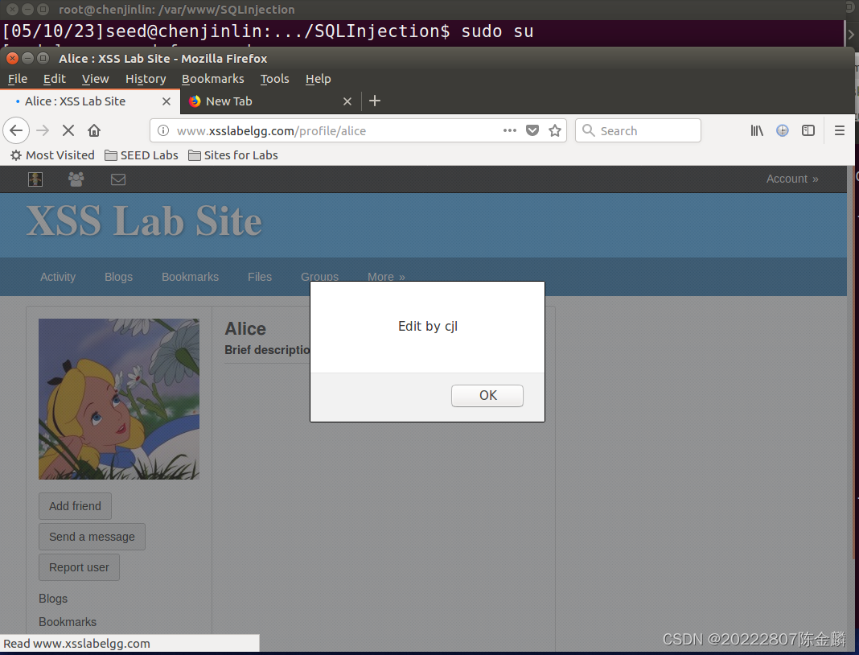Screen dimensions: 859x655
Task: Open the File menu
Action: (18, 79)
